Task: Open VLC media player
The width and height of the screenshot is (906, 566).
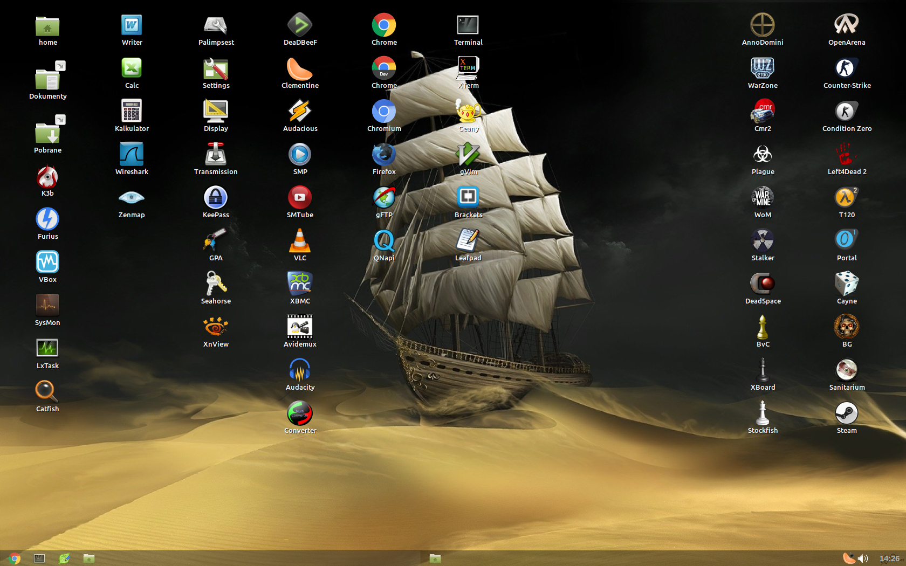Action: [x=300, y=241]
